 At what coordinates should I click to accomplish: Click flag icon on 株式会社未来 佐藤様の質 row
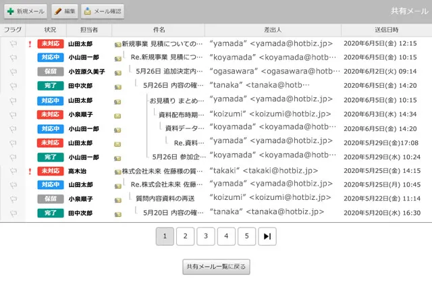coord(13,171)
